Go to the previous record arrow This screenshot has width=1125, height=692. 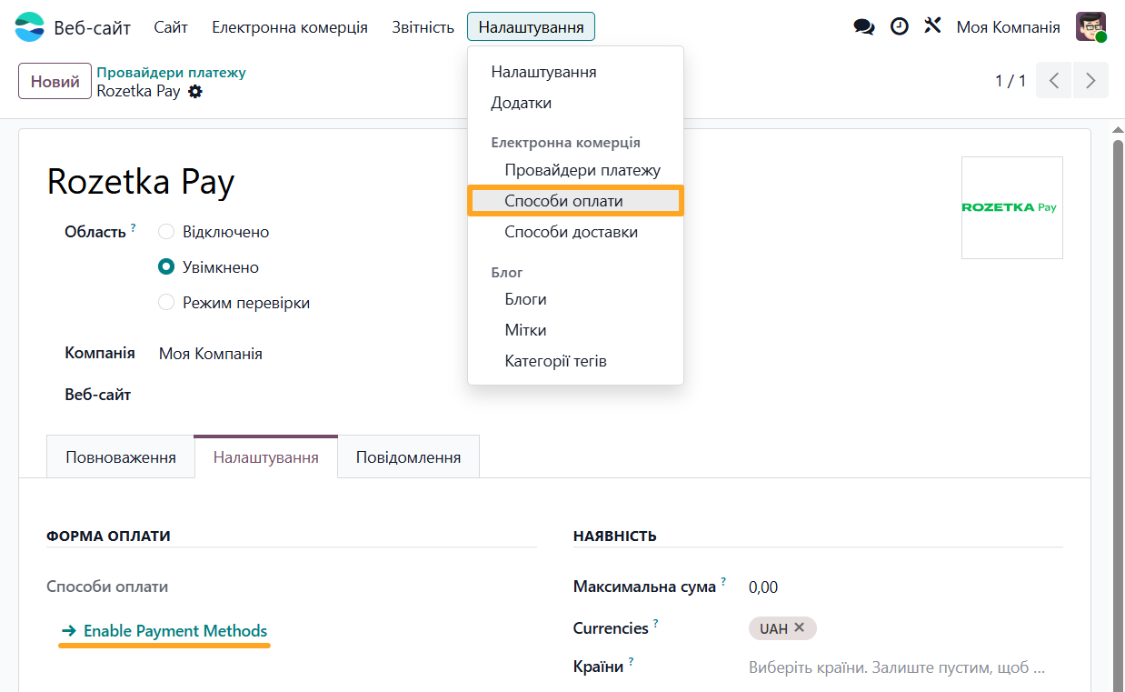pyautogui.click(x=1054, y=80)
